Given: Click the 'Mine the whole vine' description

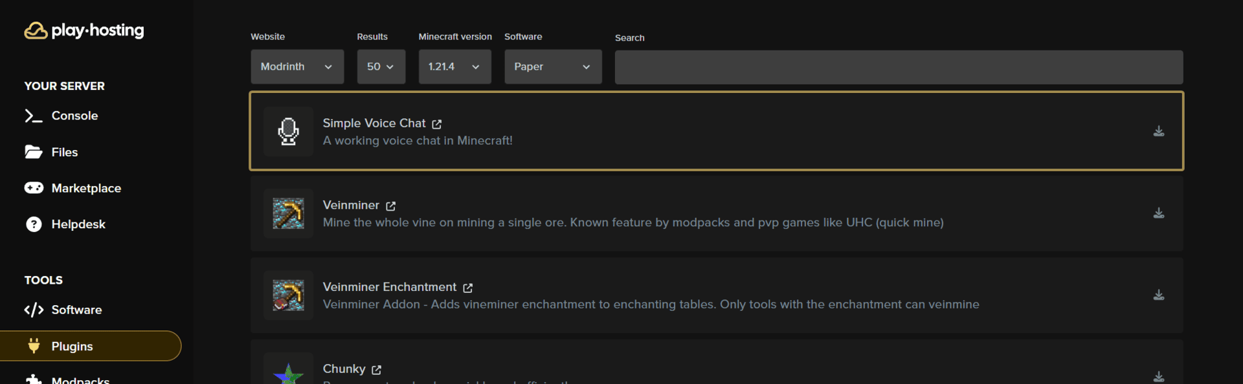Looking at the screenshot, I should [633, 222].
